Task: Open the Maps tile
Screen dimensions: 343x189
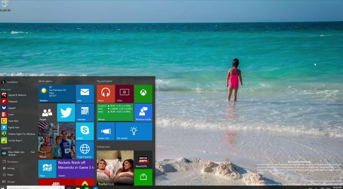Action: point(47,169)
